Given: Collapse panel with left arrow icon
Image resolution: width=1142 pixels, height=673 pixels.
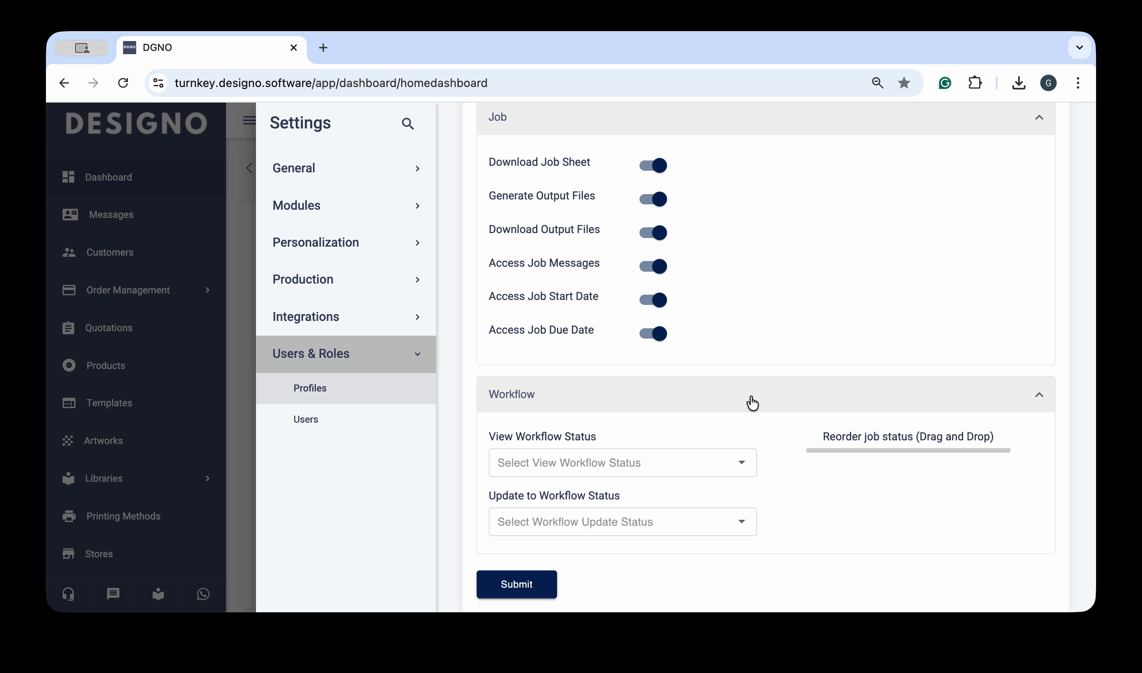Looking at the screenshot, I should click(x=249, y=168).
